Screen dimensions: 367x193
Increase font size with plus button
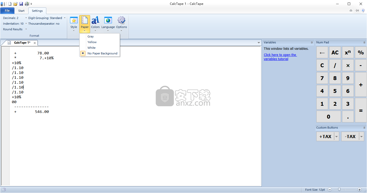click(x=360, y=190)
